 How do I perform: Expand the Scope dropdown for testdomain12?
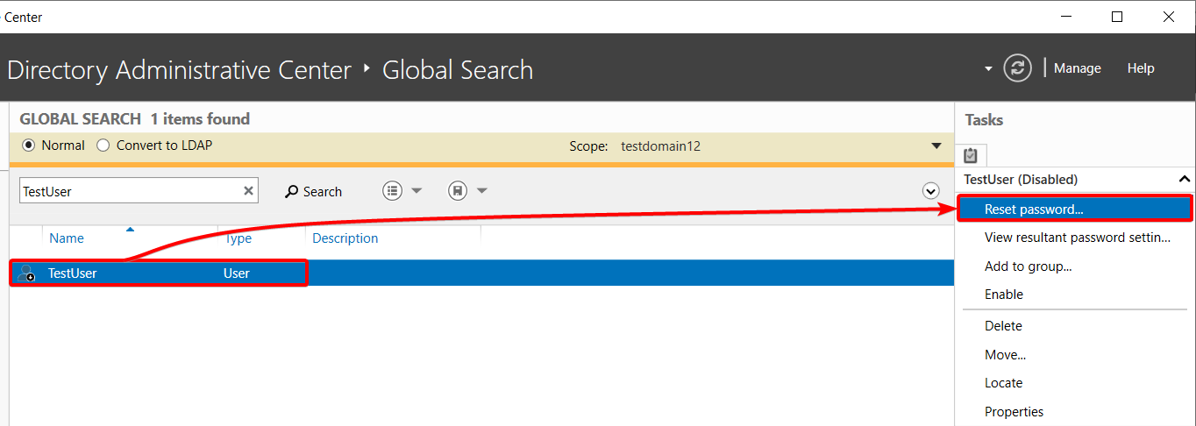tap(936, 146)
